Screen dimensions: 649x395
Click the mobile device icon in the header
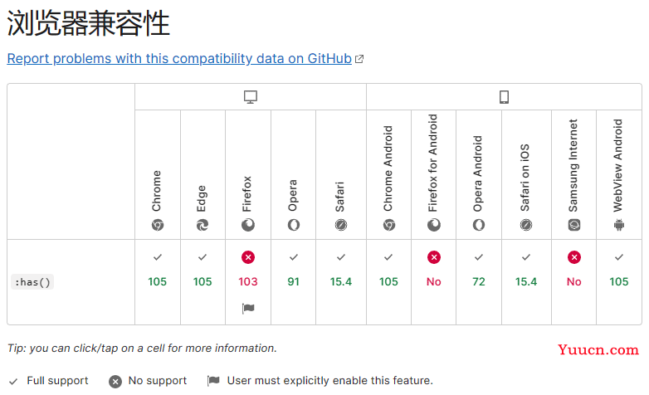tap(504, 97)
